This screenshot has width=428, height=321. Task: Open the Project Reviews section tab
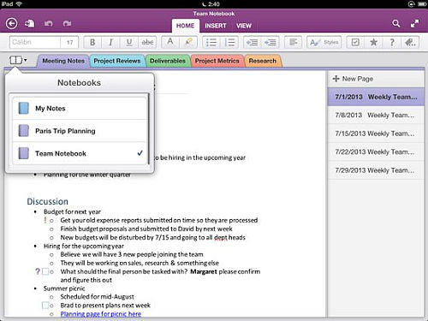tap(117, 61)
